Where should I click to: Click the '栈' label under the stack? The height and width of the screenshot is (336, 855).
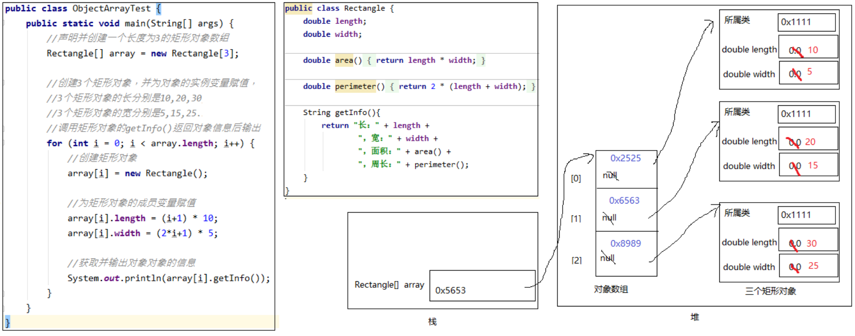(x=432, y=322)
